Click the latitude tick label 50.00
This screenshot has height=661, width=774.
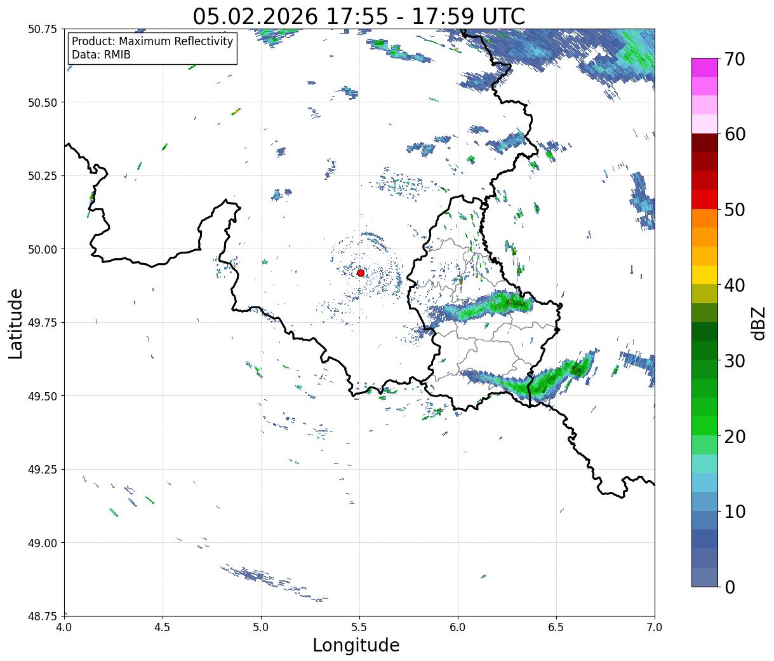(43, 249)
